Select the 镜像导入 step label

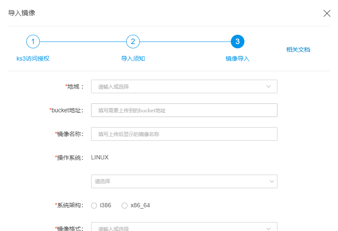(237, 58)
